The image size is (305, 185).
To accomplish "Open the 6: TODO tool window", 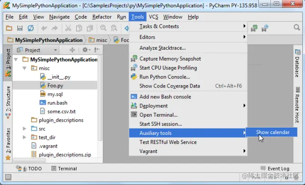I will [29, 169].
